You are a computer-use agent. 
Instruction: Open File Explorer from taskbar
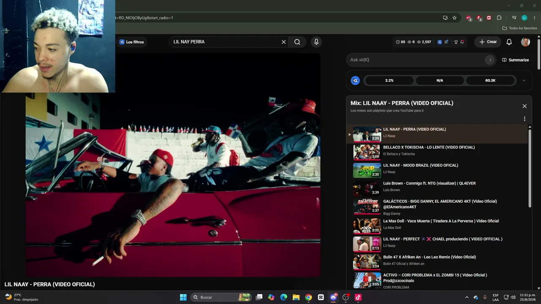pos(296,297)
